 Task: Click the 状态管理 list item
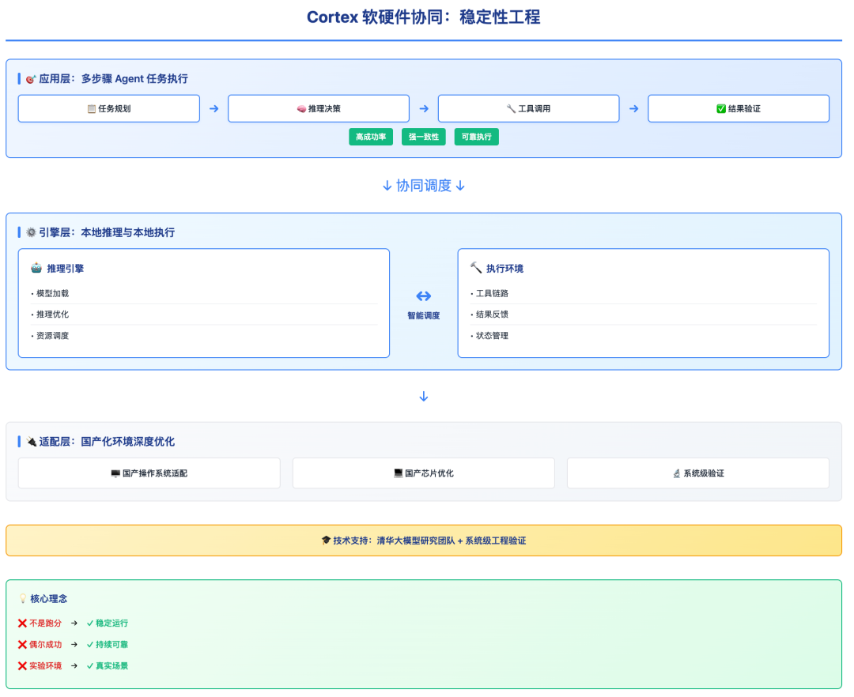(644, 336)
